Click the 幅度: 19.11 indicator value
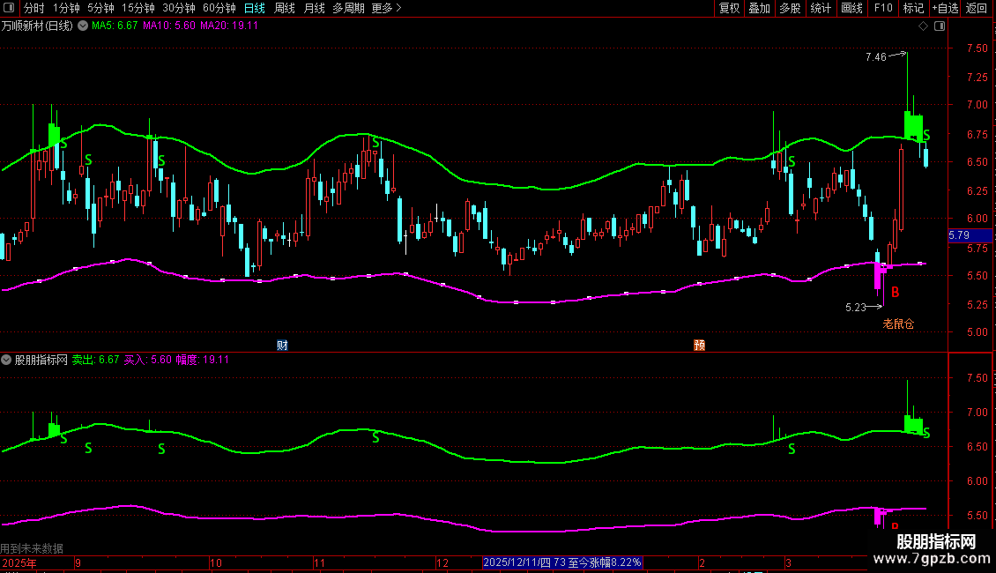This screenshot has width=996, height=573. (x=202, y=360)
